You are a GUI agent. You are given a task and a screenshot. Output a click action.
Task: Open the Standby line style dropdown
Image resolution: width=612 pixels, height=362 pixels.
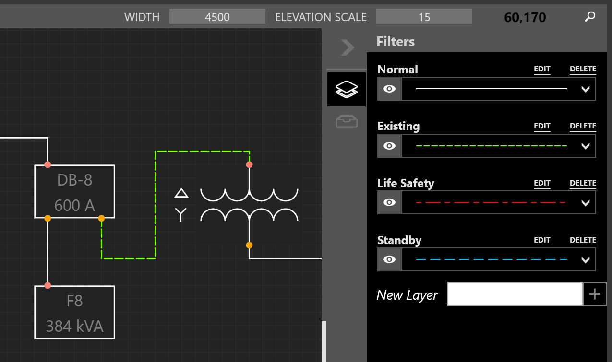[585, 259]
